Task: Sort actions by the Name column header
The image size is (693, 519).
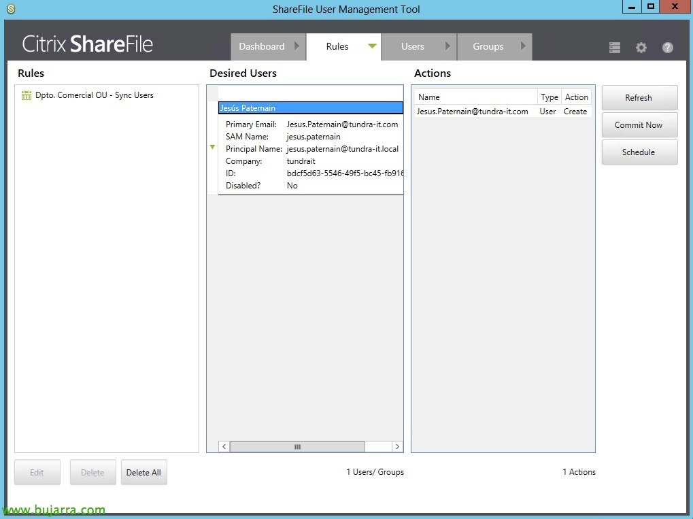Action: tap(475, 97)
